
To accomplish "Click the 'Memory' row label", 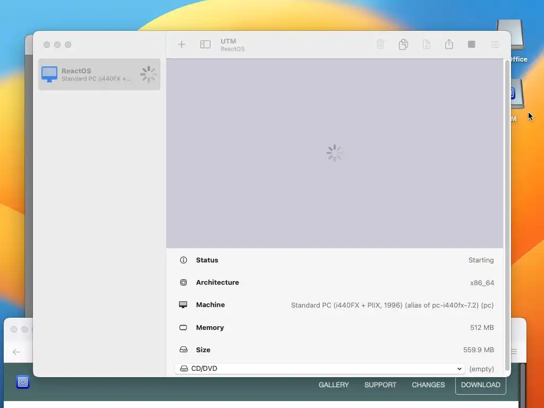I will [210, 327].
